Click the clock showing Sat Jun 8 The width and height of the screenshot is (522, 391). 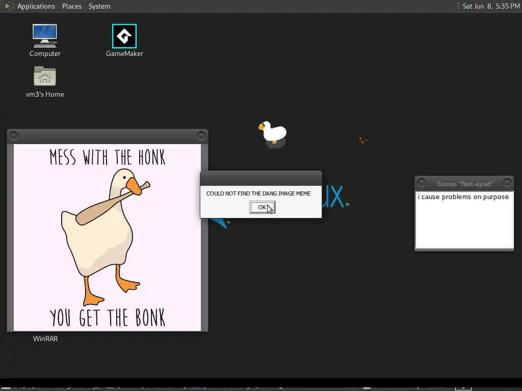pyautogui.click(x=491, y=6)
